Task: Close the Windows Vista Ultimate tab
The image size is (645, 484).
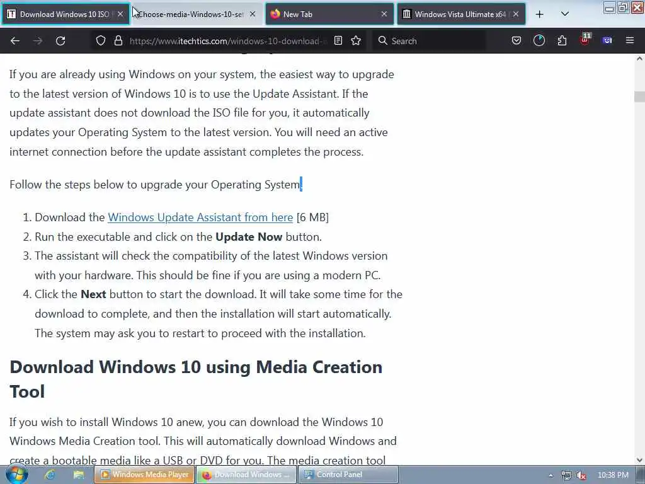Action: click(516, 14)
